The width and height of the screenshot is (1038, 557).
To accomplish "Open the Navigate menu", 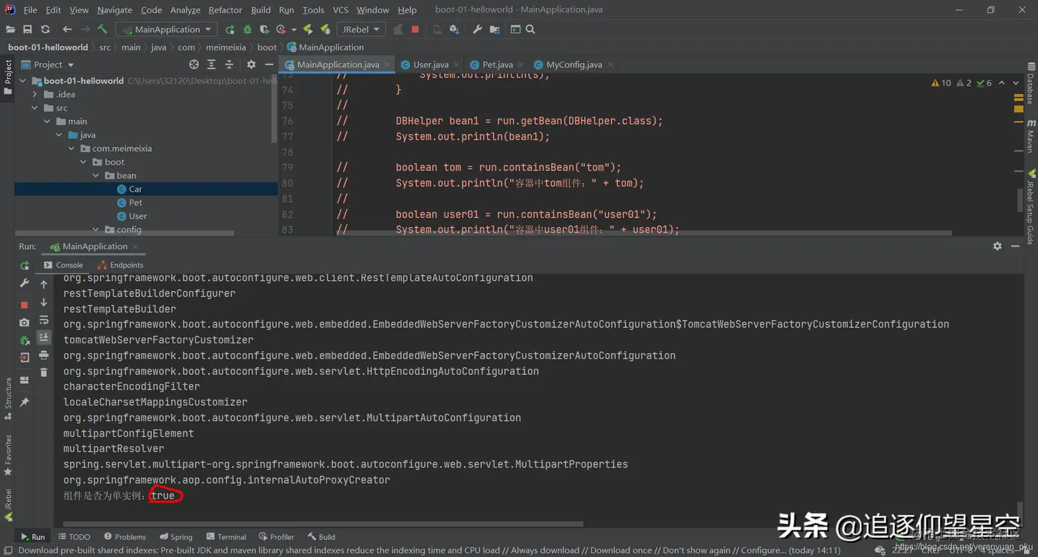I will (x=115, y=10).
